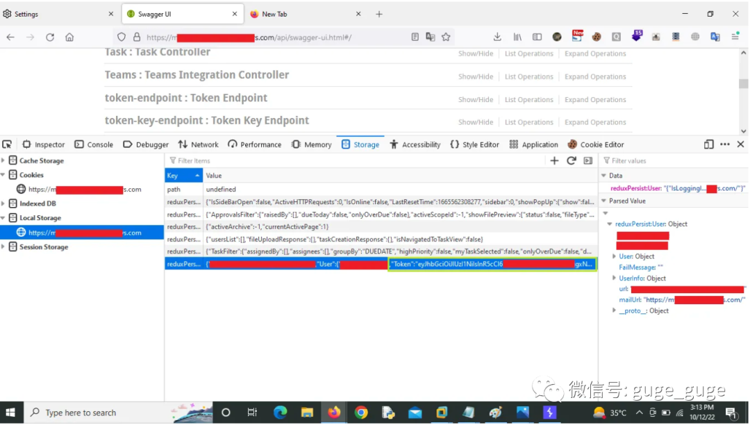
Task: Add a new storage item with plus icon
Action: tap(554, 160)
